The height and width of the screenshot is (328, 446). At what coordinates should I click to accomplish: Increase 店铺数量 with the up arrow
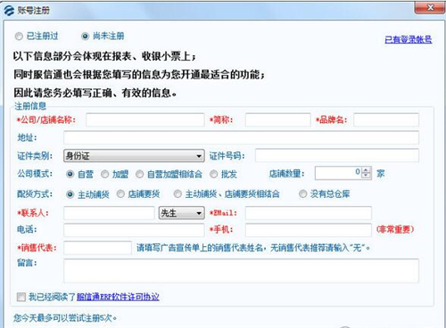[366, 170]
